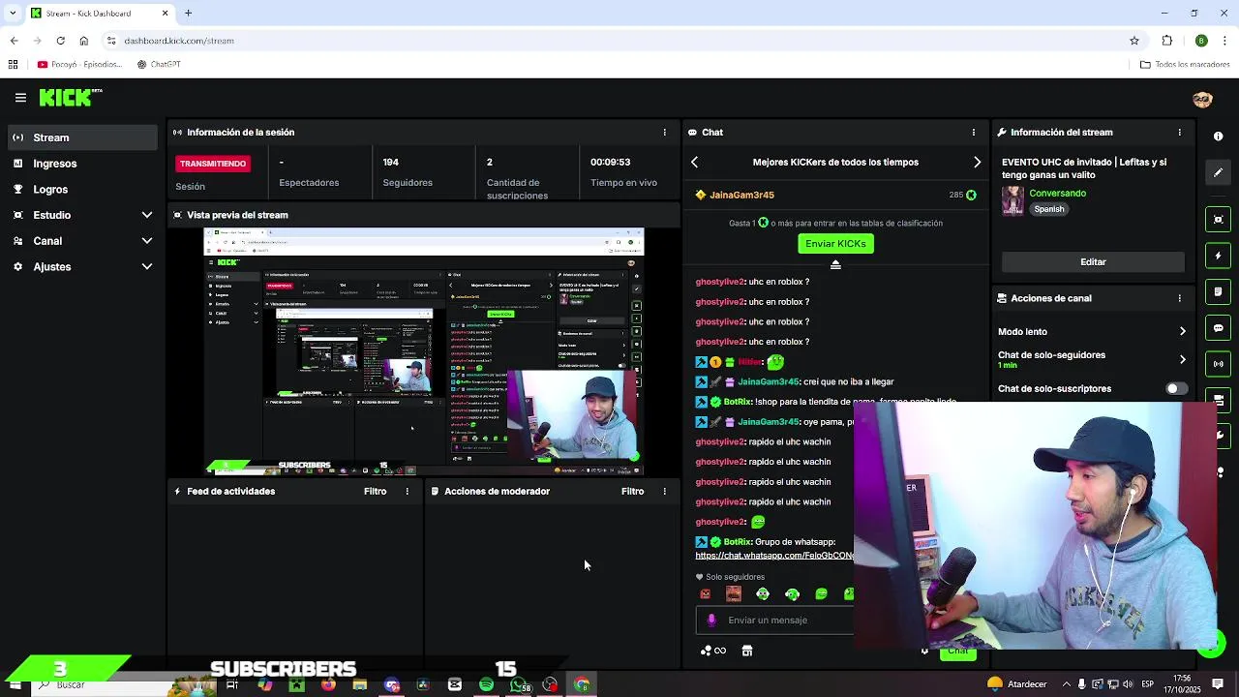
Task: Bookmark this page with the star icon
Action: tap(1134, 41)
